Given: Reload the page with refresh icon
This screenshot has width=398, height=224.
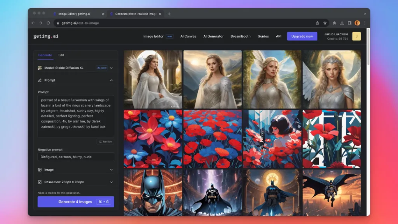Looking at the screenshot, I should point(48,23).
